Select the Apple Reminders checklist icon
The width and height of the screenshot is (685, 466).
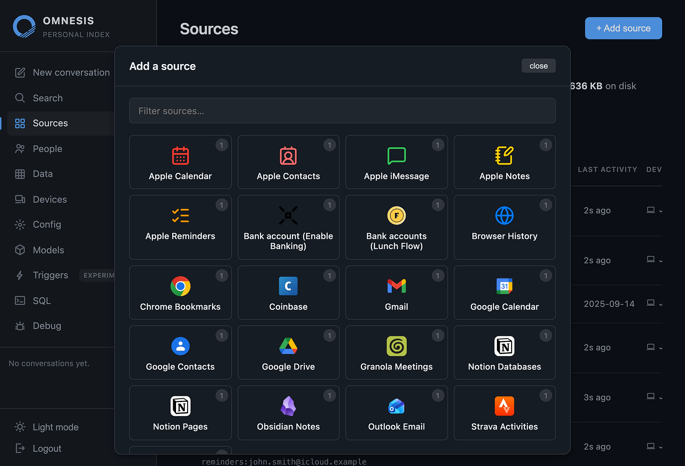point(180,216)
